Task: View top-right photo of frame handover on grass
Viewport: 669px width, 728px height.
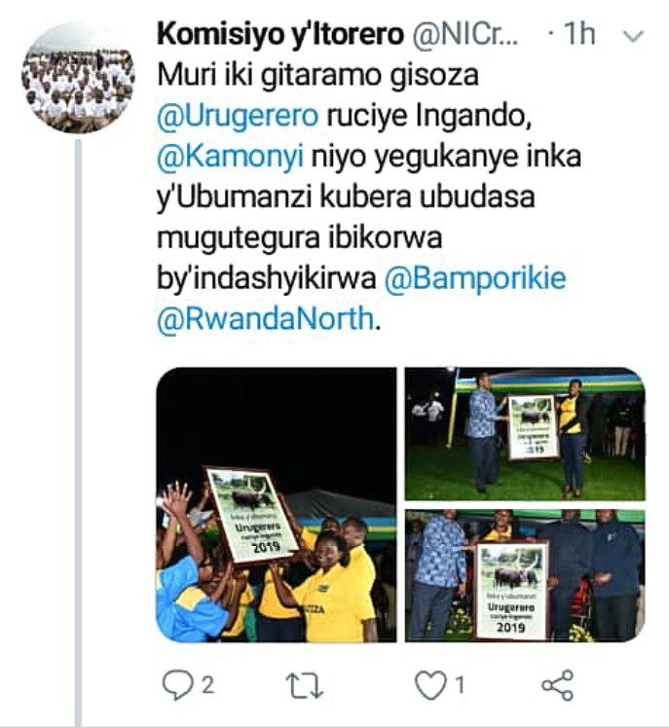Action: (x=525, y=434)
